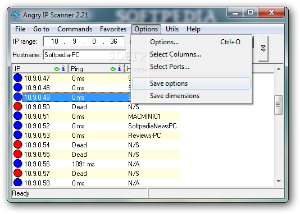Select row 10.9.0.57

pyautogui.click(x=97, y=173)
